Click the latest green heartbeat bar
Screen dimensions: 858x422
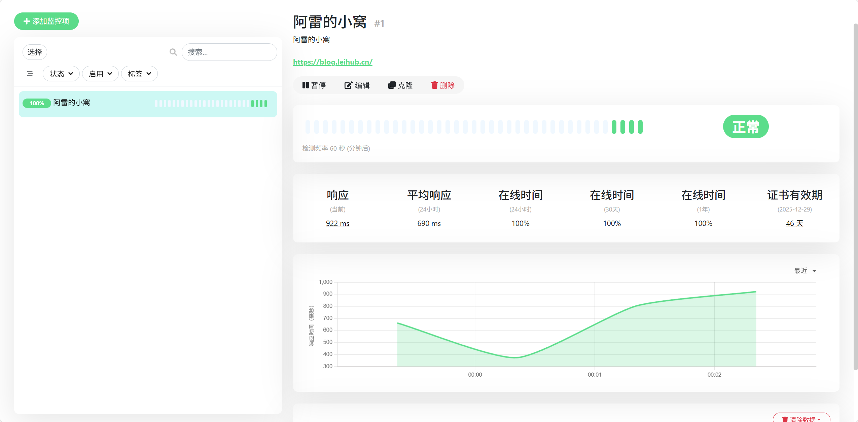[x=640, y=127]
